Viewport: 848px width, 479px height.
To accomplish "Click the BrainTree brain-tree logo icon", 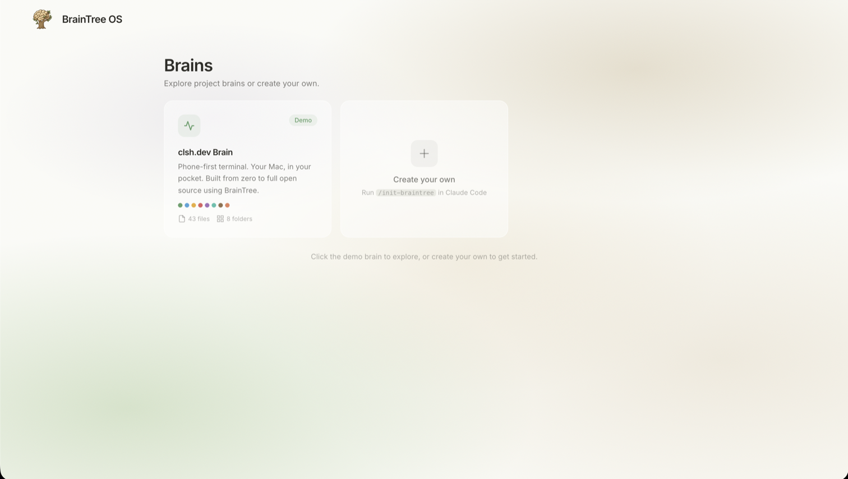I will click(42, 19).
